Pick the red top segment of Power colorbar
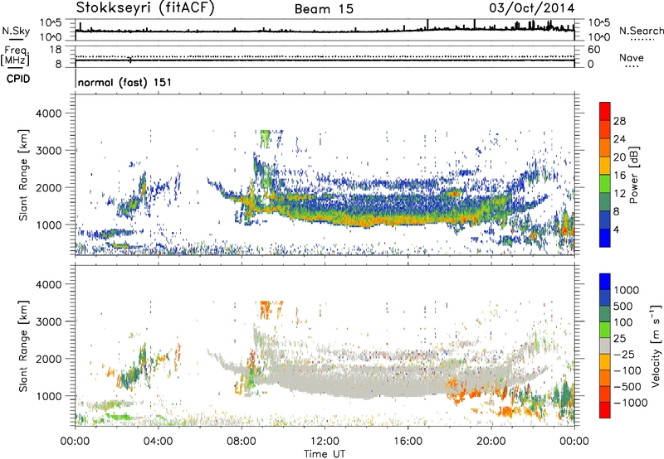Viewport: 664px width, 459px height. coord(605,112)
